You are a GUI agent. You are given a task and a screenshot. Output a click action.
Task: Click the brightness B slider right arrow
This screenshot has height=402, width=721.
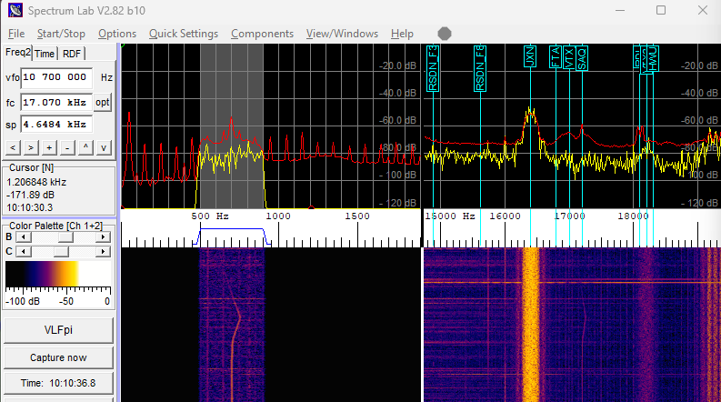pyautogui.click(x=103, y=237)
